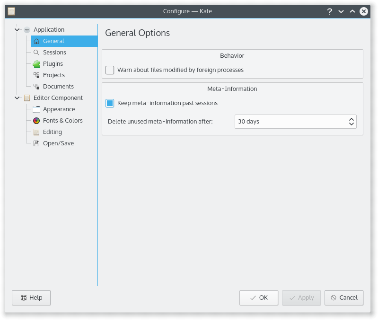The image size is (378, 320).
Task: Open the Help button
Action: point(31,298)
